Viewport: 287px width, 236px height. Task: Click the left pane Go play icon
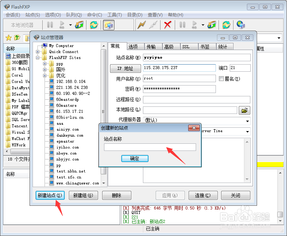point(62,25)
